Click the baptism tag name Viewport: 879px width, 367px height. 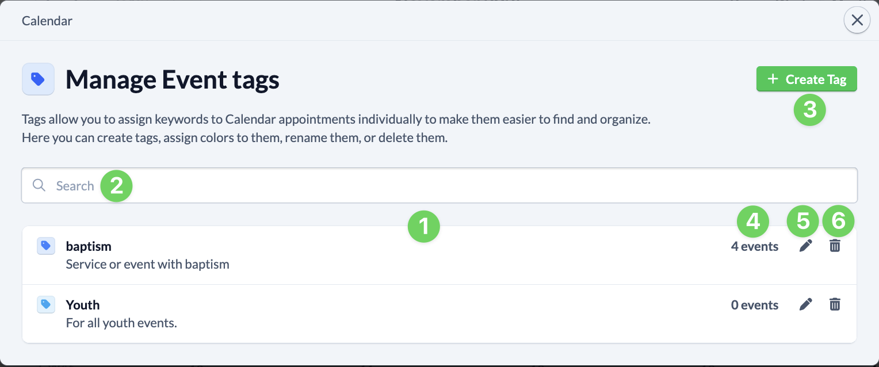coord(89,246)
